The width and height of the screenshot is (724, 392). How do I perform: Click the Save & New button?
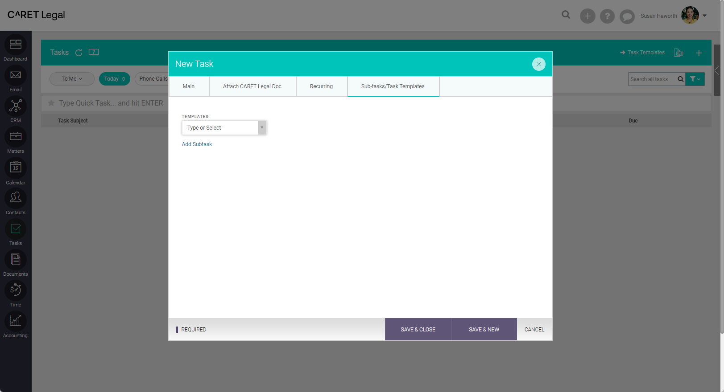pos(484,330)
